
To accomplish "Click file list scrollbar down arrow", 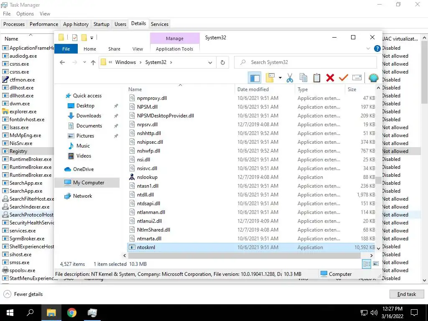I will 378,248.
